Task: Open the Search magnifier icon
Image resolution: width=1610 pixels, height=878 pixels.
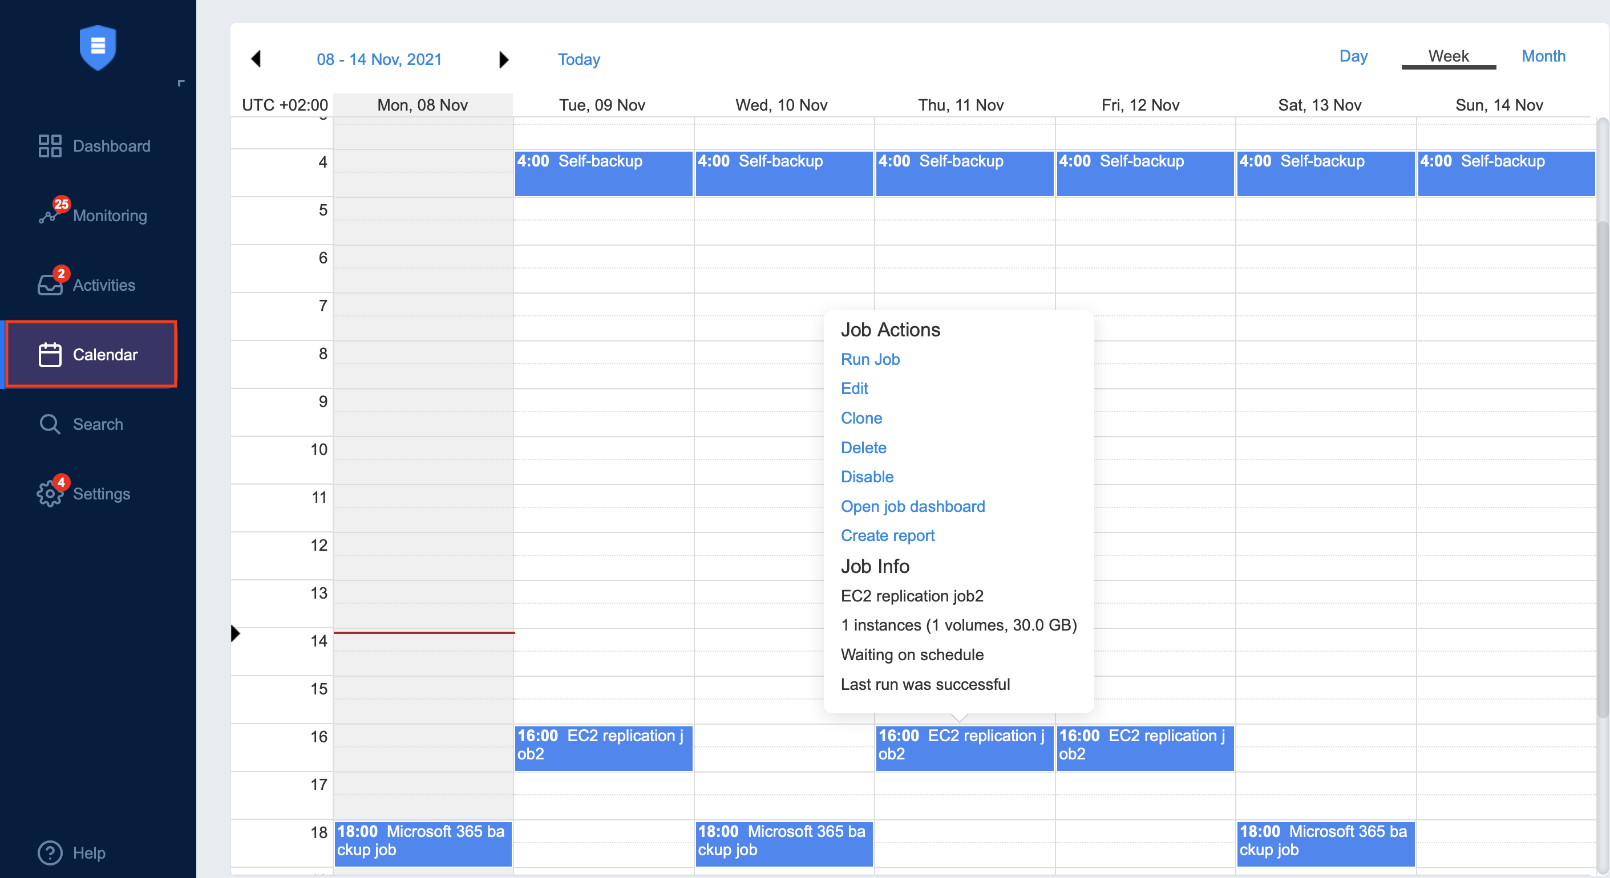Action: click(50, 424)
